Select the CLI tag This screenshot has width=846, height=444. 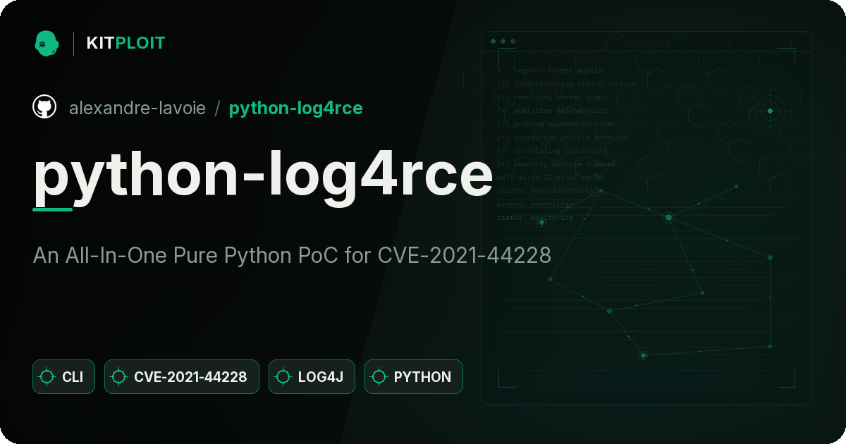[x=63, y=377]
